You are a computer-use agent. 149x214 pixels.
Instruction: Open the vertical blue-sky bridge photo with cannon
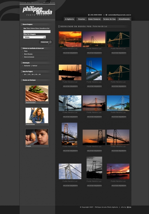pos(94,69)
